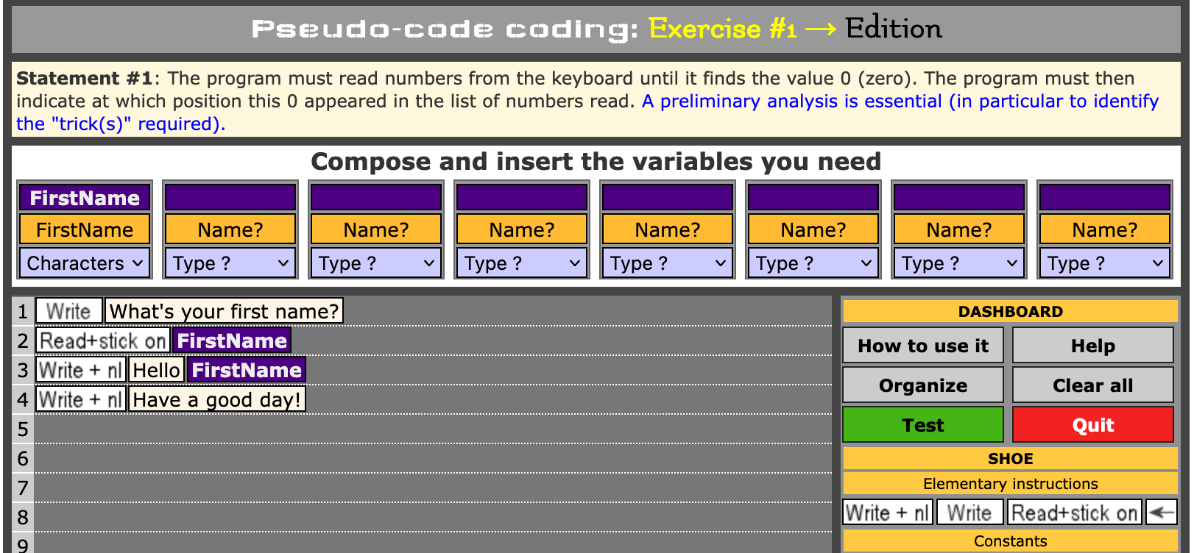Viewport: 1194px width, 553px height.
Task: Select the Write instruction in the shoe
Action: 969,513
